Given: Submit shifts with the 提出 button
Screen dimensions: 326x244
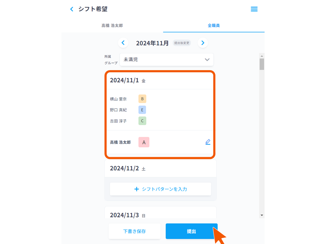Looking at the screenshot, I should point(191,231).
